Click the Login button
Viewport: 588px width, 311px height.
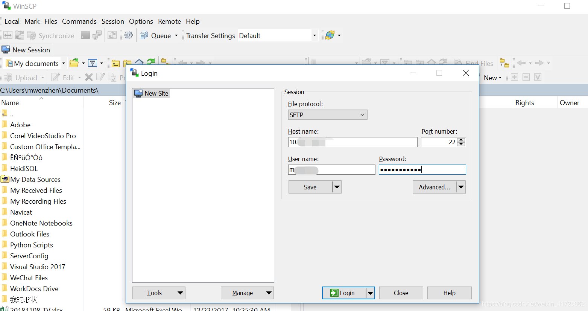coord(344,293)
